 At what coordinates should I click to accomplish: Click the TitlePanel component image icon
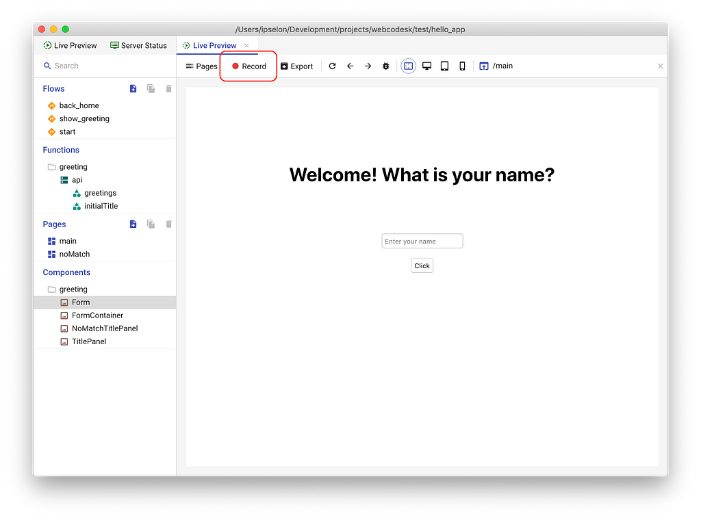(64, 341)
